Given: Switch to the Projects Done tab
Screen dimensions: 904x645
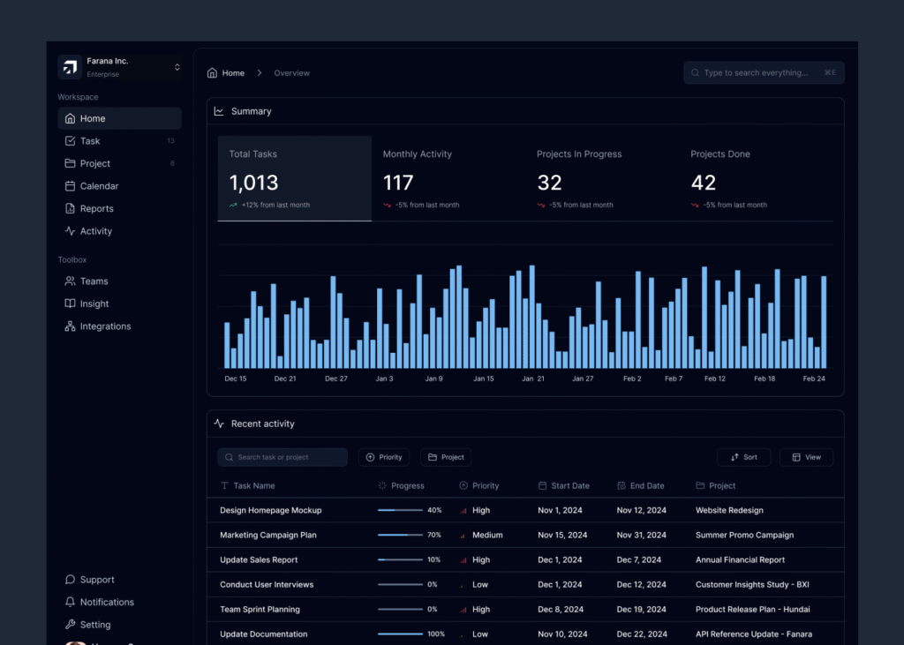Looking at the screenshot, I should click(755, 178).
